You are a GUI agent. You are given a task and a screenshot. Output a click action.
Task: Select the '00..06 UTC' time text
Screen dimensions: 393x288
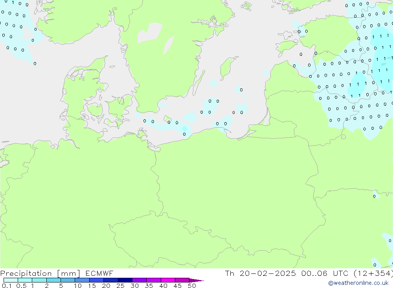(325, 273)
